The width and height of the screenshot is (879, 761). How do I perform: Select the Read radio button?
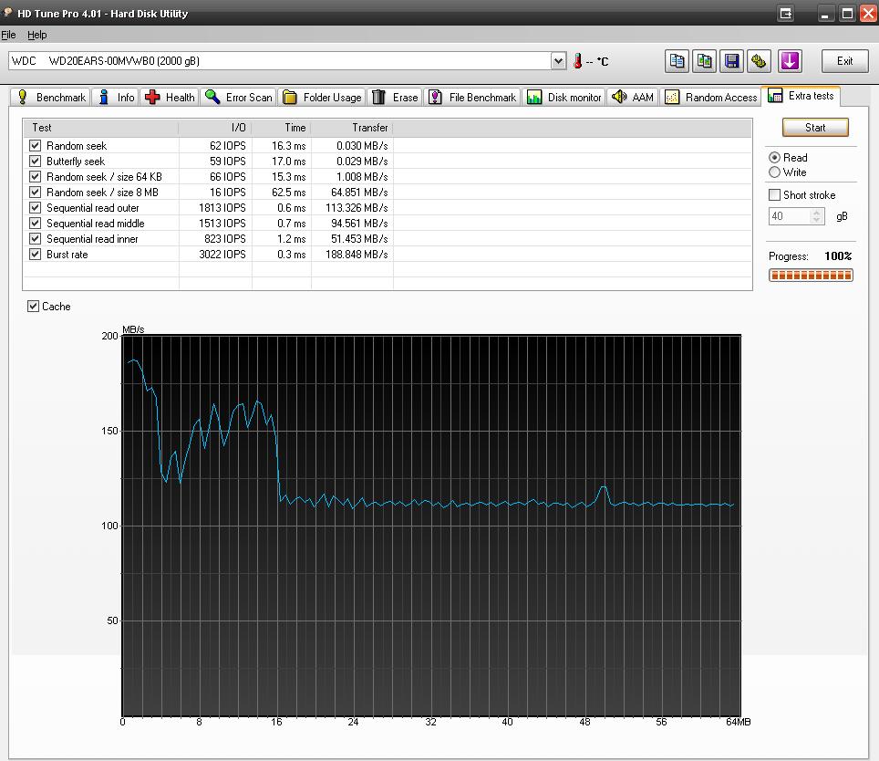pyautogui.click(x=775, y=158)
